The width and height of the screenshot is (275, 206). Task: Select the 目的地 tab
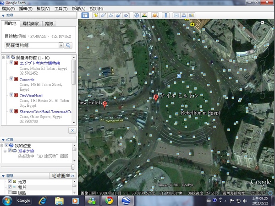(11, 23)
